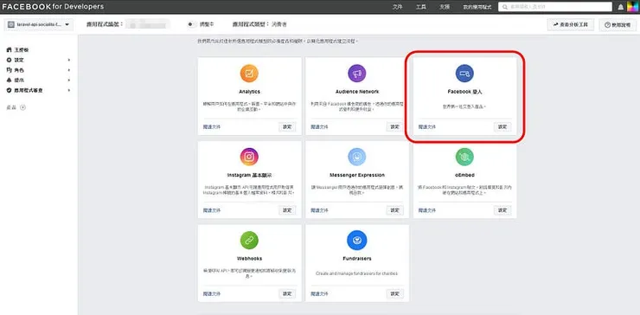Screen dimensions: 640x315
Task: Click the App Review shield-check icon
Action: 9,90
